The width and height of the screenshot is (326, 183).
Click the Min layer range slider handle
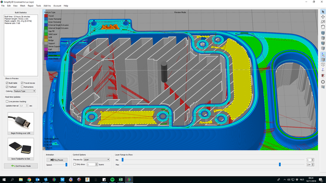(x=122, y=160)
